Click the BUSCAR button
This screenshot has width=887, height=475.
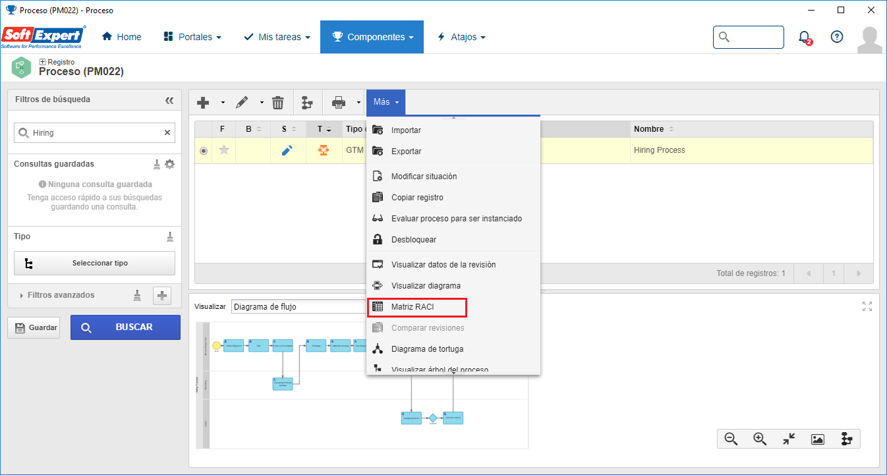[125, 327]
